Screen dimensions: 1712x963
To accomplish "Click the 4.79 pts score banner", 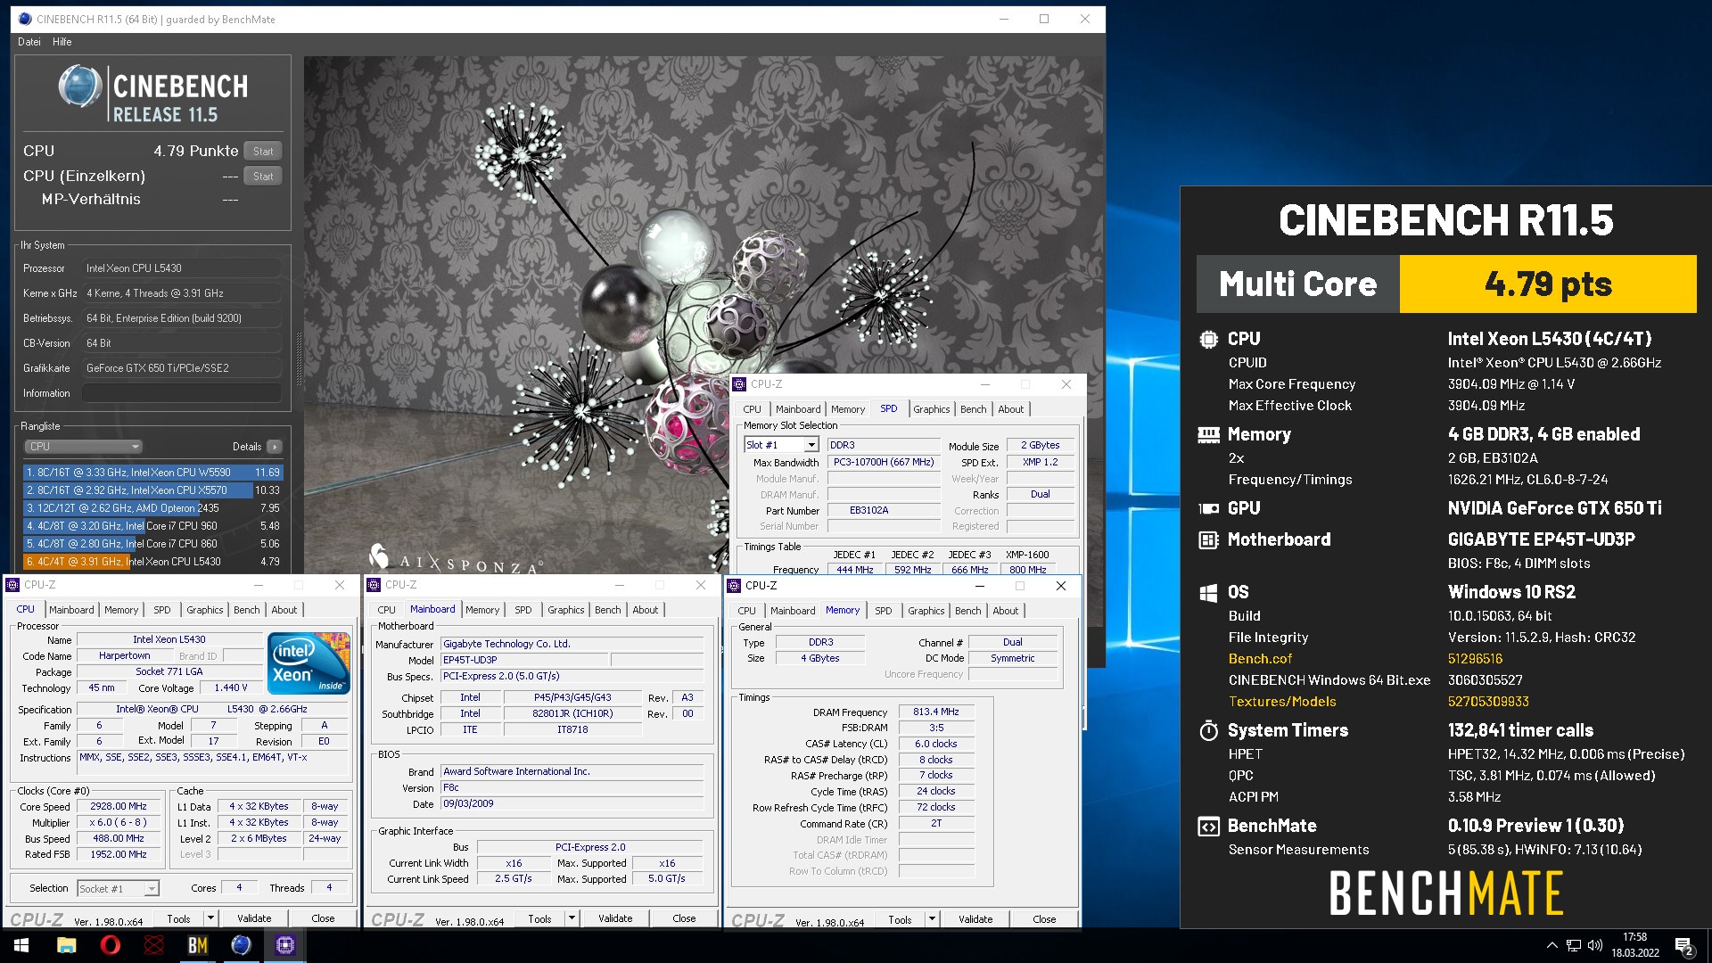I will pos(1548,284).
